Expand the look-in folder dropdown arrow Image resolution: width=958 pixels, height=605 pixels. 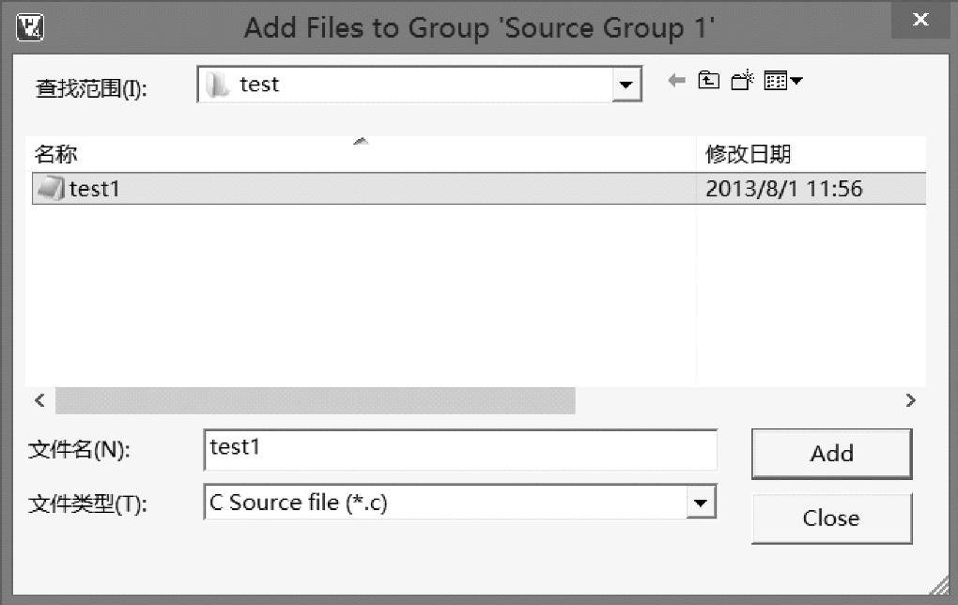[x=626, y=85]
